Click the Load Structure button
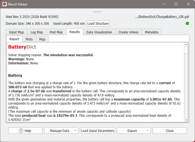 point(98,23)
